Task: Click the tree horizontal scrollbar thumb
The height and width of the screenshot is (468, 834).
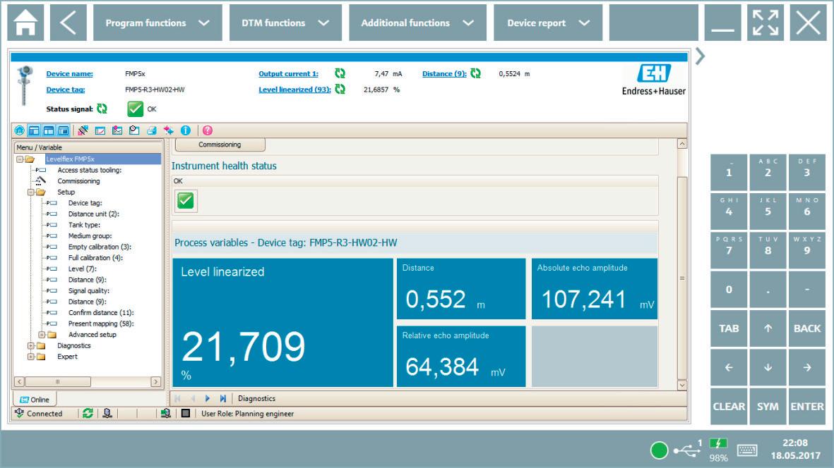Action: pos(57,381)
